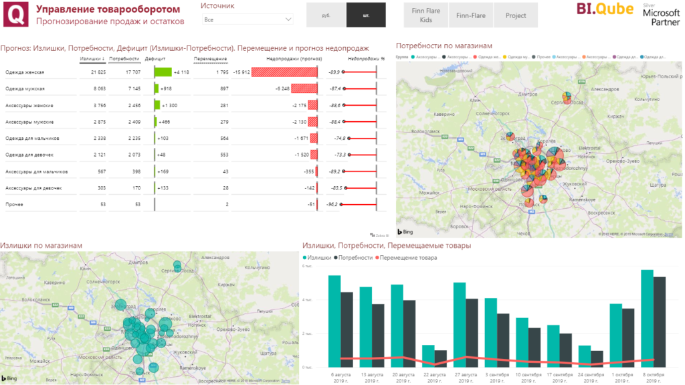Click purple Одежда дл... legend dot

tap(614, 57)
